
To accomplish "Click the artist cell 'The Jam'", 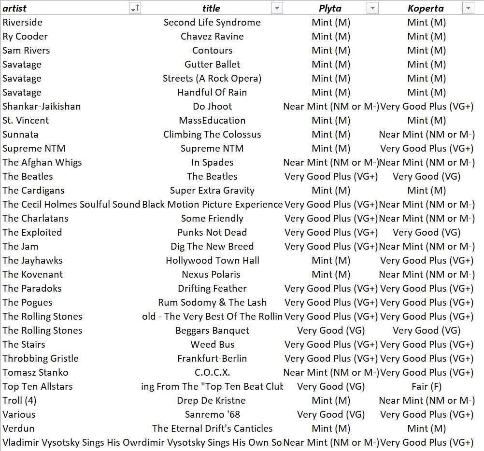I will pyautogui.click(x=20, y=246).
